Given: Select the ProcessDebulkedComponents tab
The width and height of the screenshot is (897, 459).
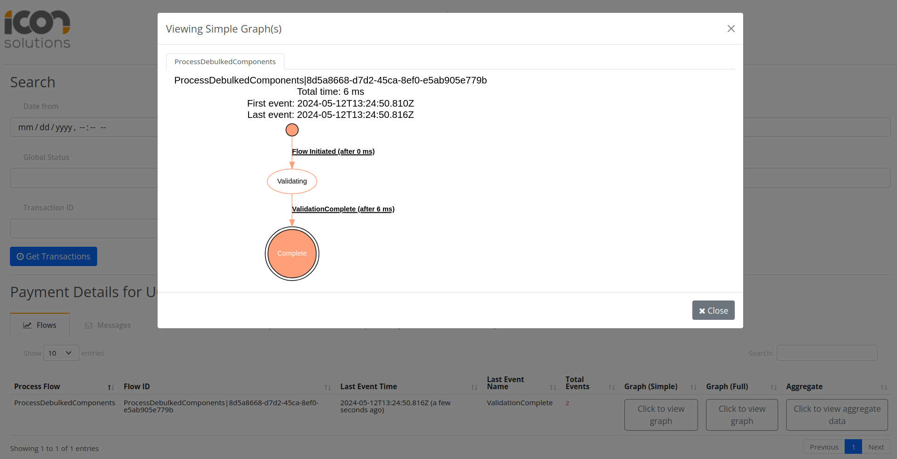Looking at the screenshot, I should [225, 62].
